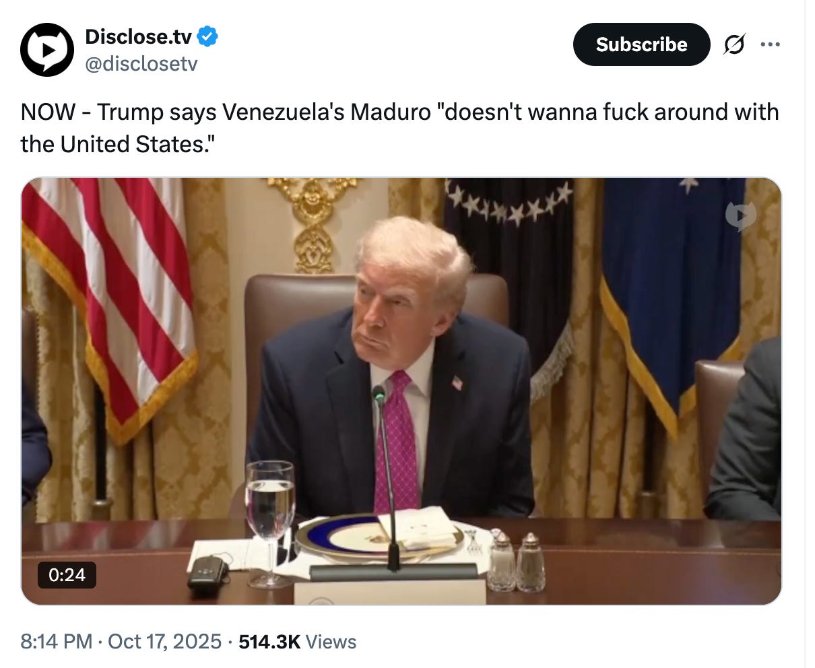Open the 8:14 PM post timestamp
Screen dimensions: 815x668
coord(57,641)
